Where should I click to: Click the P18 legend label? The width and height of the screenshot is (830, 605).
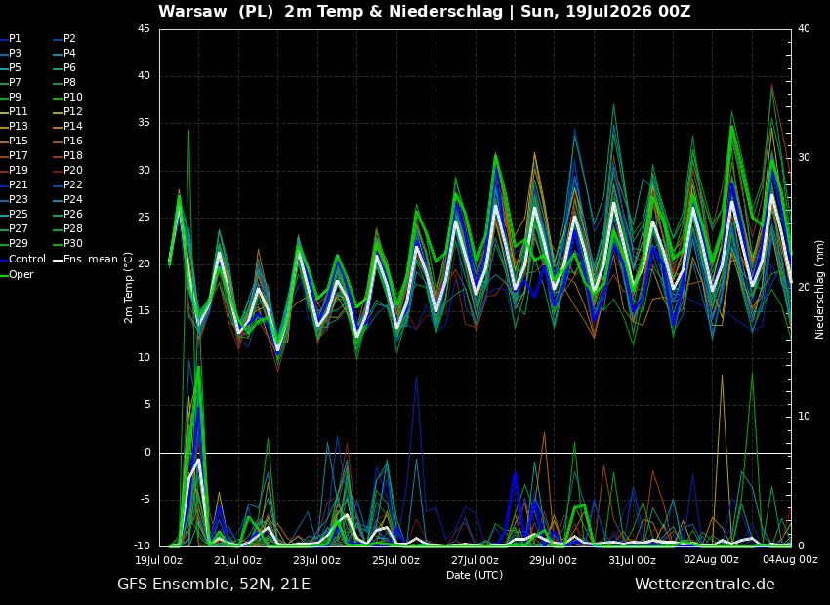pyautogui.click(x=68, y=155)
